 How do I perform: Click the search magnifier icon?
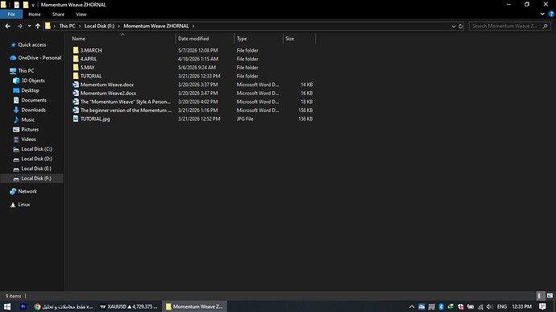(x=546, y=26)
